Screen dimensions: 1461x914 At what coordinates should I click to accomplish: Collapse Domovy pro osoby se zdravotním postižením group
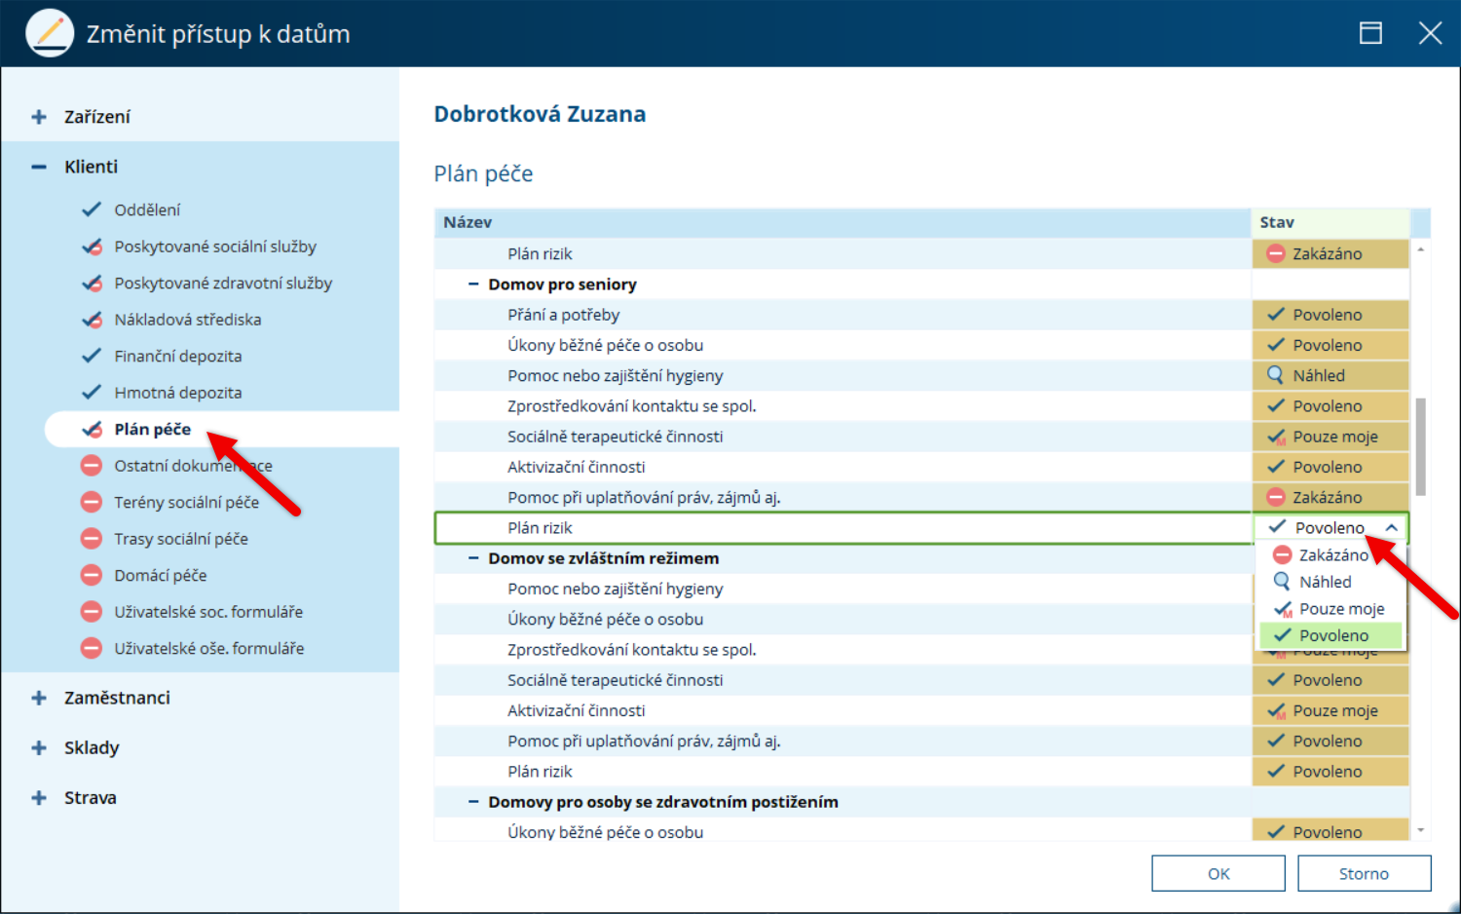point(473,802)
